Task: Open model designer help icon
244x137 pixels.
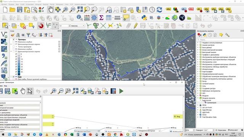Action: click(113, 91)
